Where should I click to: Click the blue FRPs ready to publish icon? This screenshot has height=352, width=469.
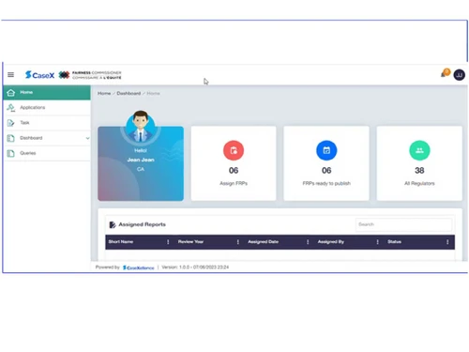(326, 150)
